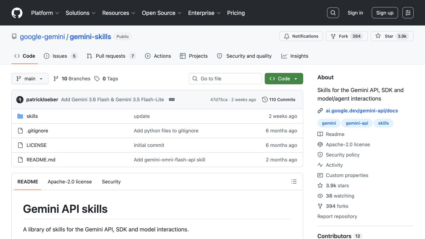Screen dimensions: 425x239
Task: Click the skills folder icon
Action: (20, 116)
